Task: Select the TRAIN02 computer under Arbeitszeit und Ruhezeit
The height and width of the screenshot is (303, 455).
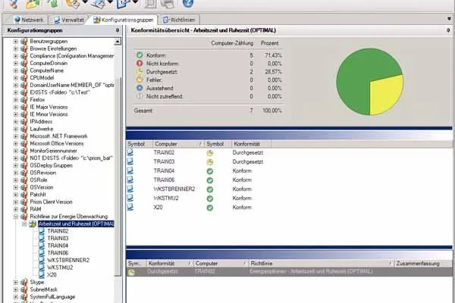Action: tap(58, 231)
